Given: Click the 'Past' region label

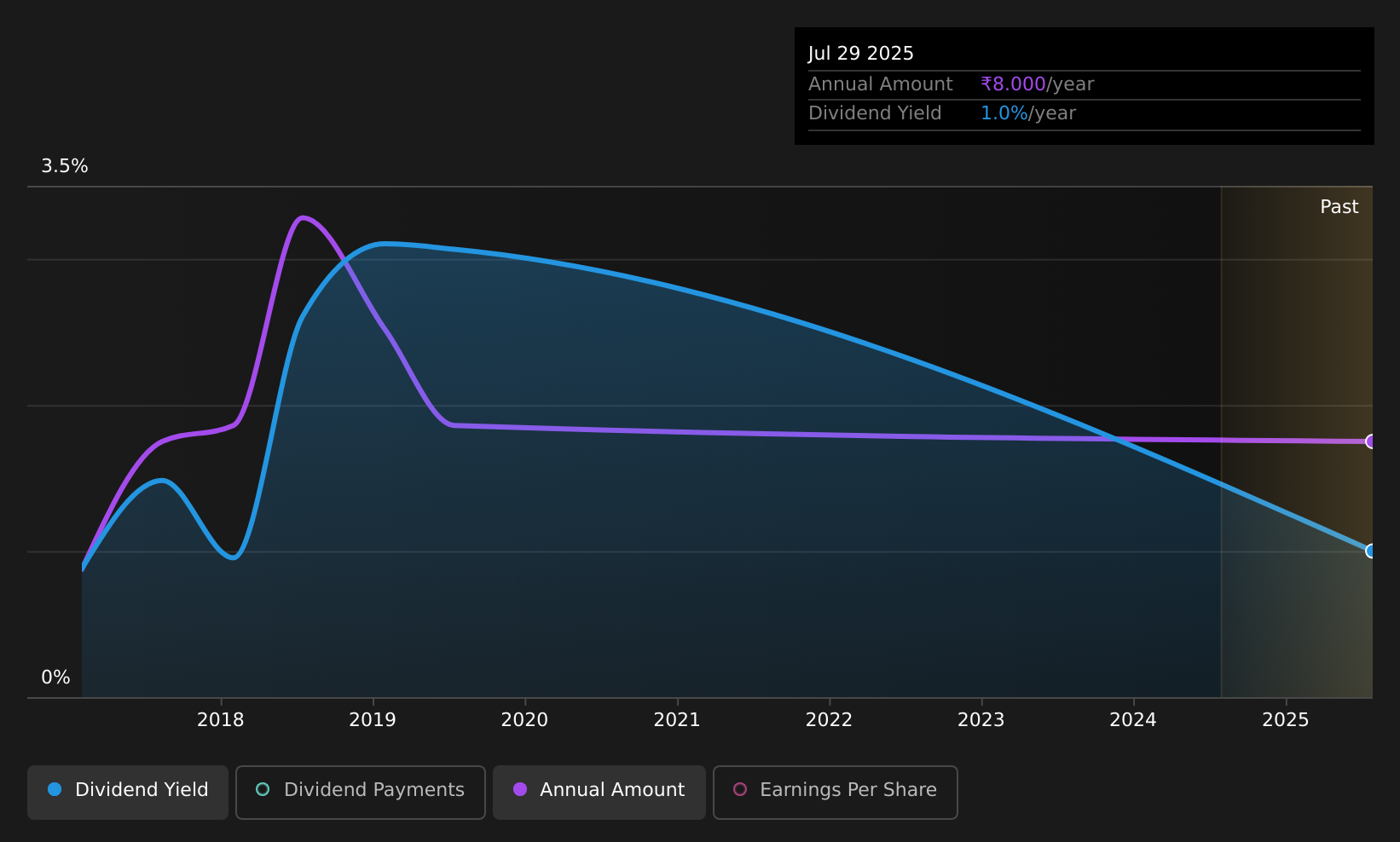Looking at the screenshot, I should click(1339, 207).
